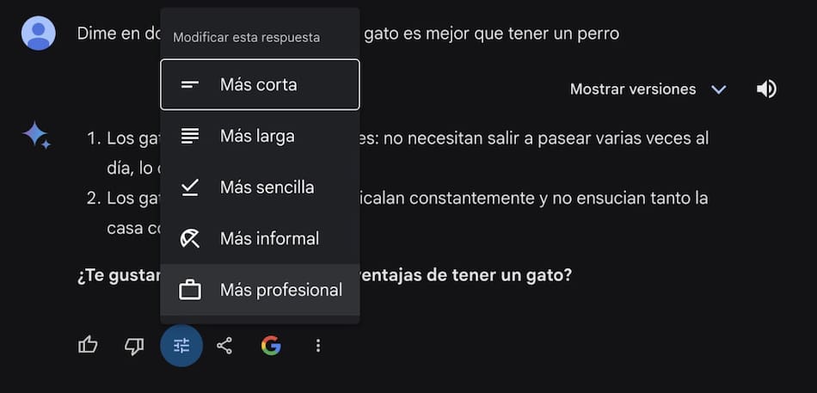Click the Google search icon

click(271, 346)
